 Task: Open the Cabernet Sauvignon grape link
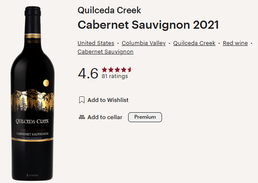[105, 52]
